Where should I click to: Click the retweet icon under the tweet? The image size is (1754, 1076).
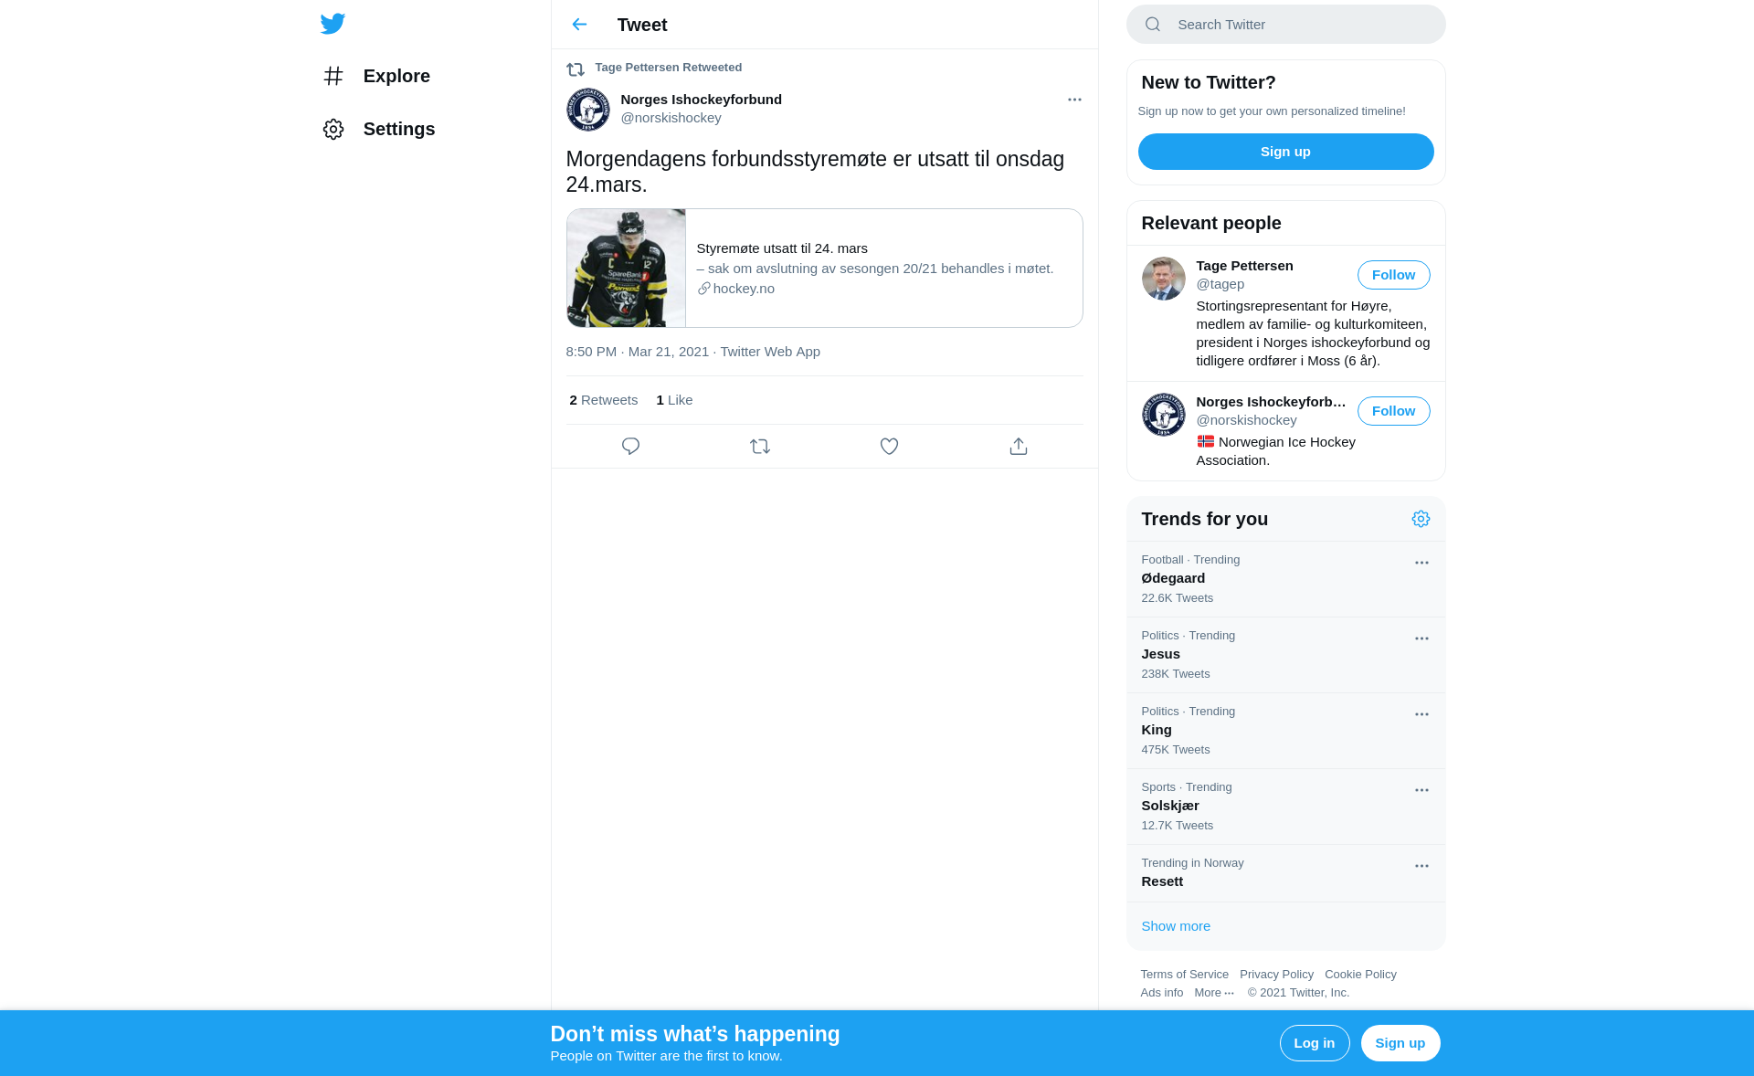[x=760, y=447]
